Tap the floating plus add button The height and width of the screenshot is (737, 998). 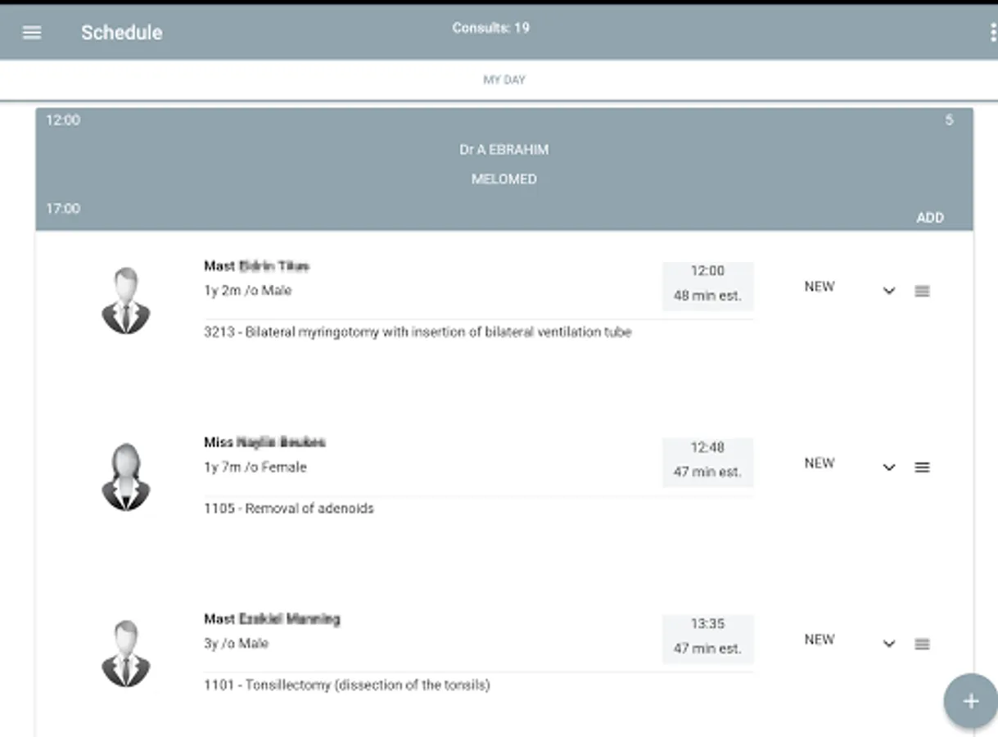(970, 701)
